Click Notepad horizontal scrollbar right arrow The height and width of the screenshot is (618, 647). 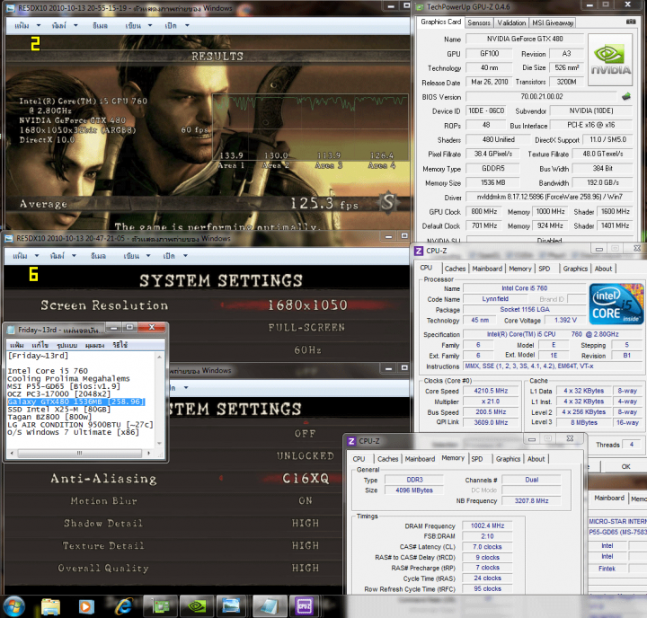(148, 453)
